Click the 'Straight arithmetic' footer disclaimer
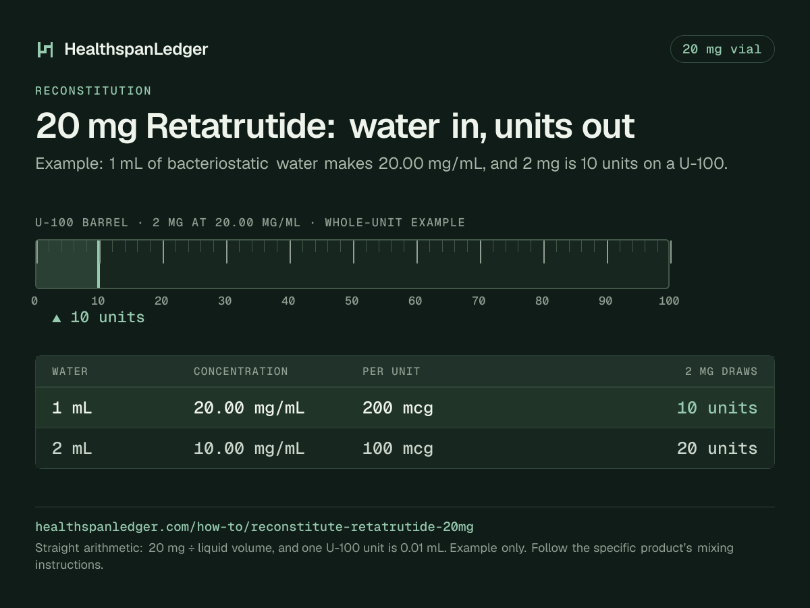810x608 pixels. (385, 556)
